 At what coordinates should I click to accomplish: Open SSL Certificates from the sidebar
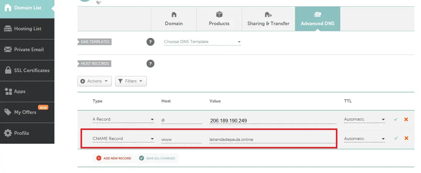[x=27, y=71]
